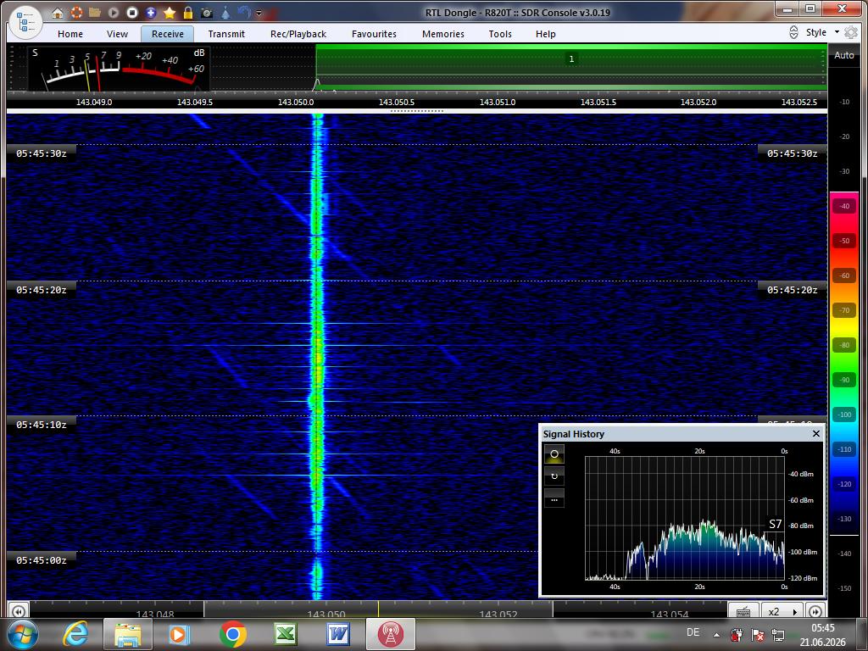Click the grey play button icon
This screenshot has width=868, height=651.
(114, 12)
